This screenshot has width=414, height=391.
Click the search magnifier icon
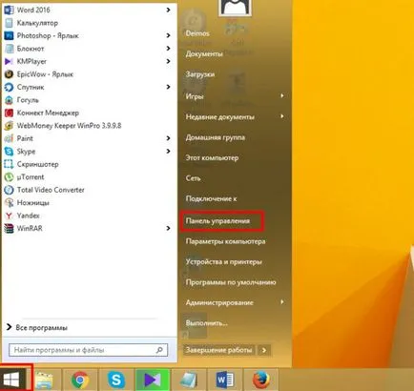[159, 350]
